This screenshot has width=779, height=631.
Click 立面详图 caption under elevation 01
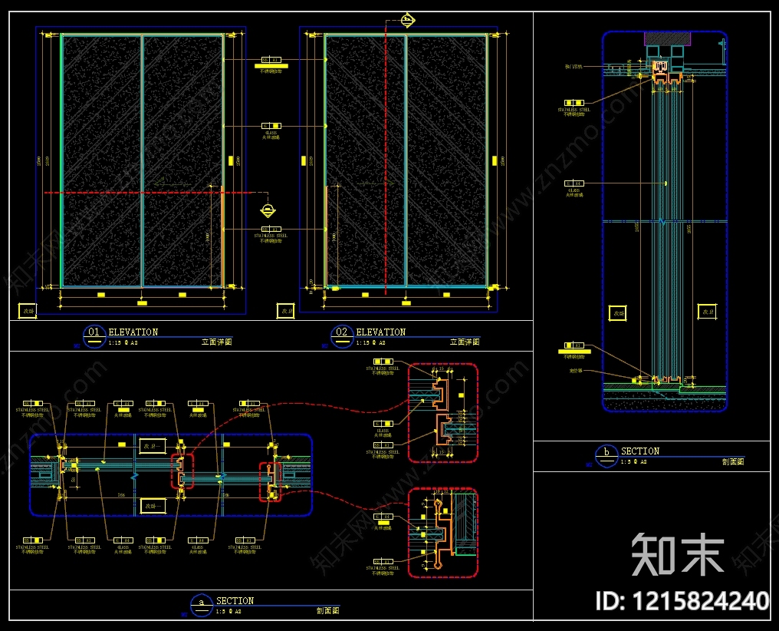(217, 342)
